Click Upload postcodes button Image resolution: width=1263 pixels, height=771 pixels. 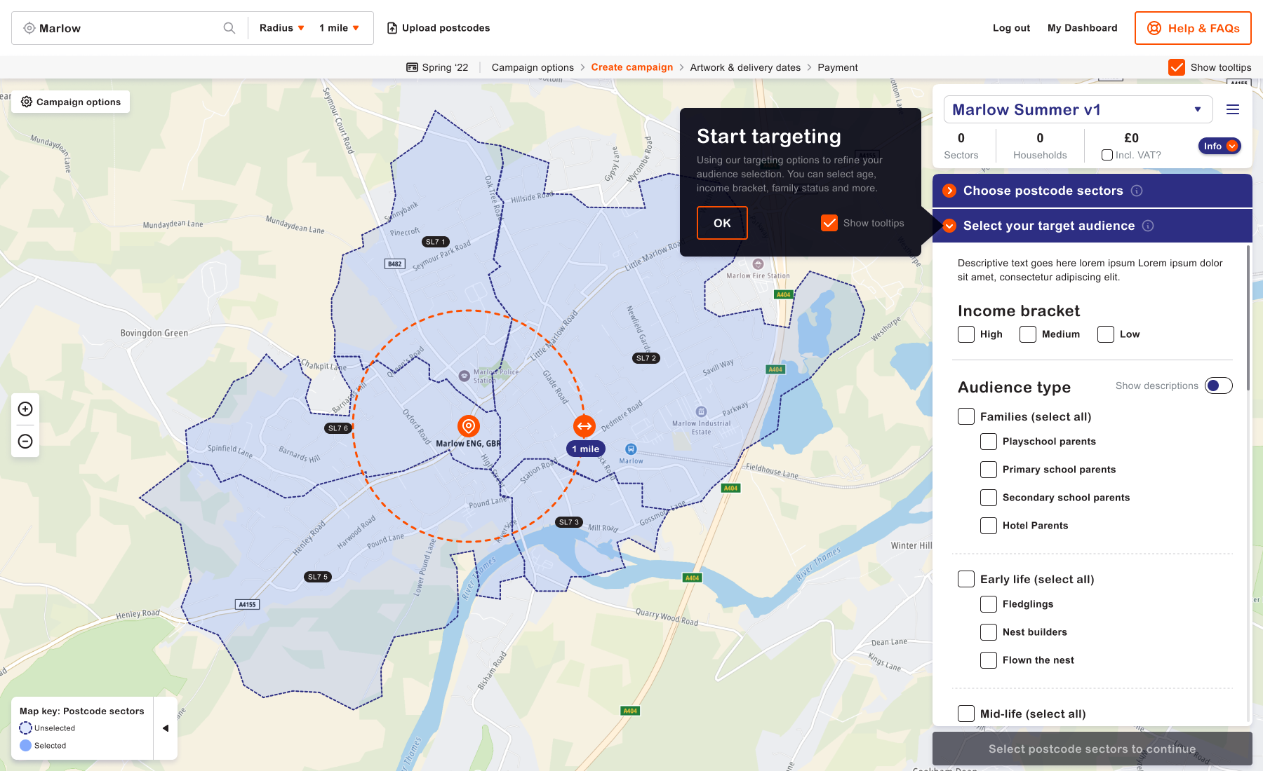[x=439, y=28]
